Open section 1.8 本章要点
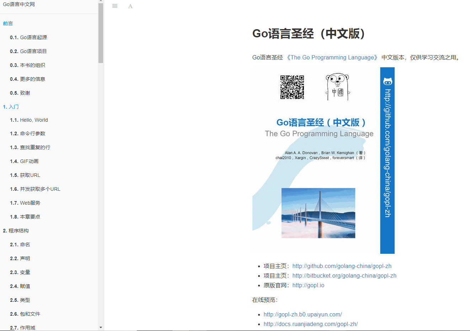This screenshot has height=331, width=470. coord(25,217)
